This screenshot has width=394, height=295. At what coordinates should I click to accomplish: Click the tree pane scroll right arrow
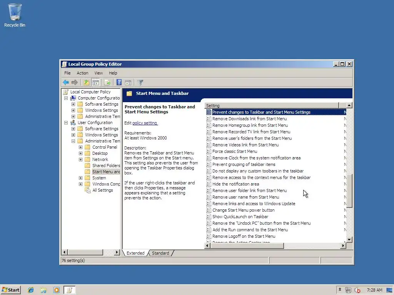[x=117, y=252]
